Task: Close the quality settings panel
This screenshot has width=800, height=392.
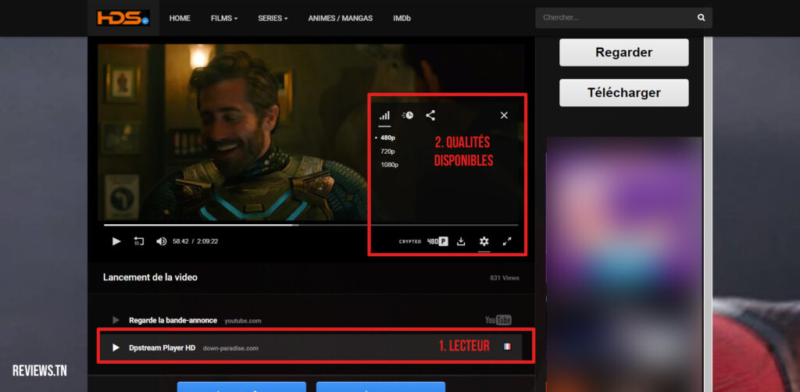Action: coord(504,116)
